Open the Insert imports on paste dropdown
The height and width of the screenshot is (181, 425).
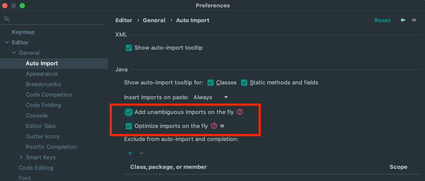pyautogui.click(x=211, y=97)
